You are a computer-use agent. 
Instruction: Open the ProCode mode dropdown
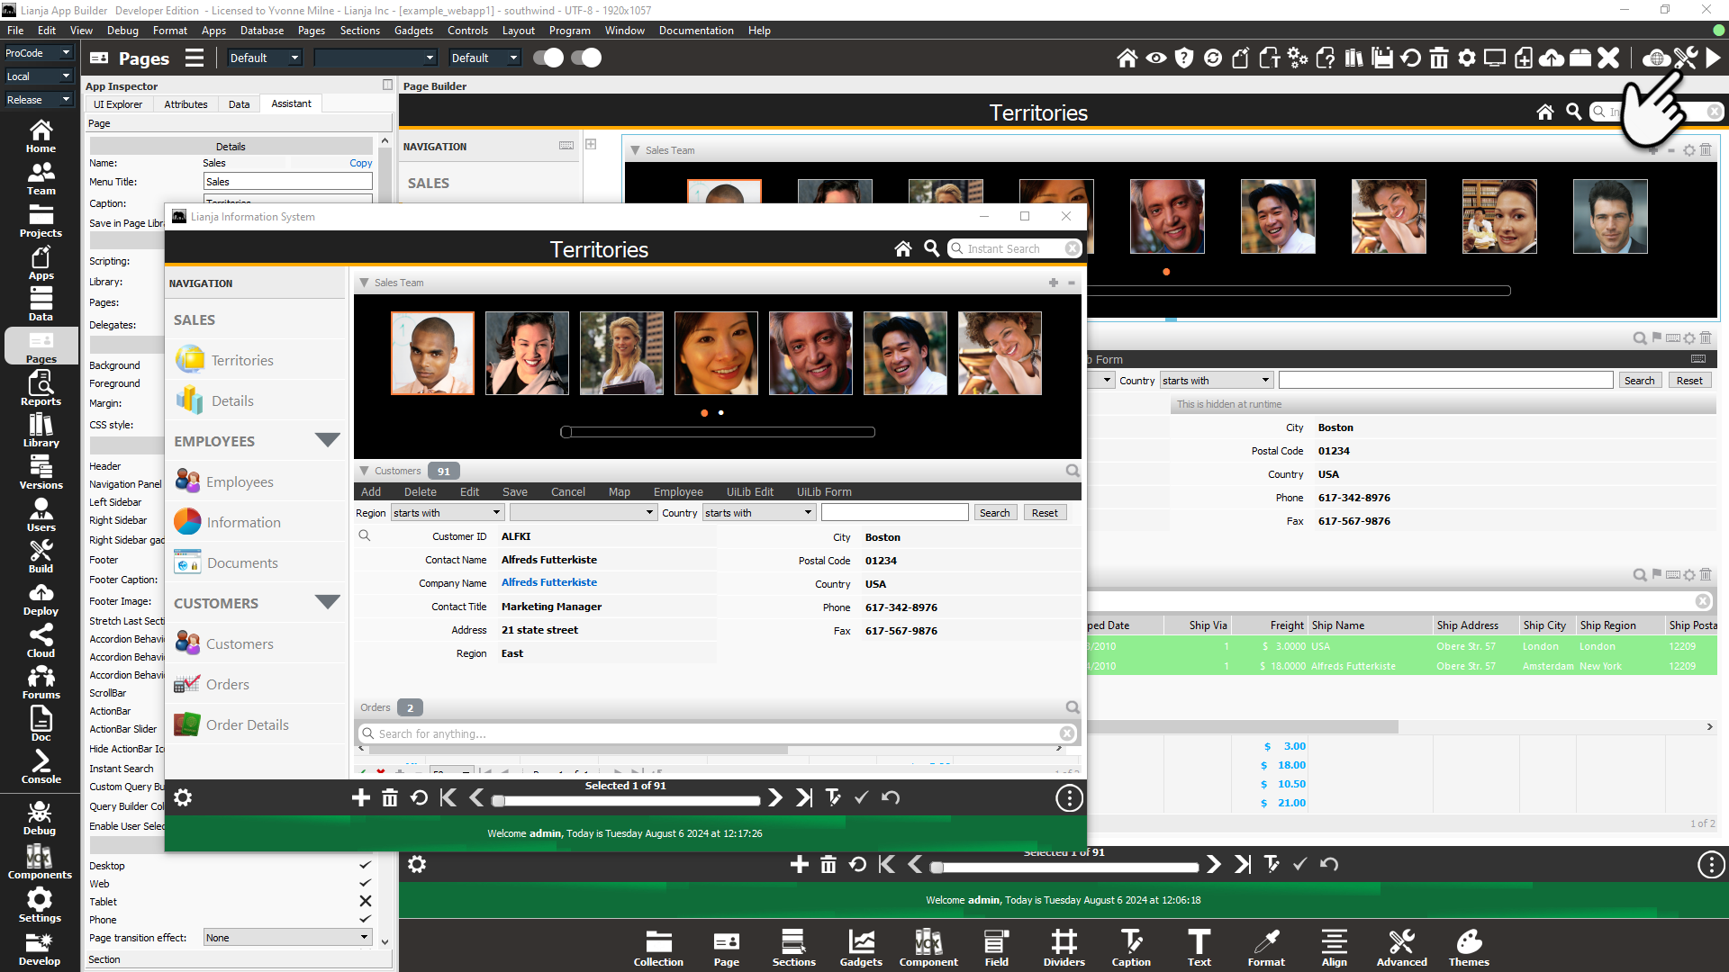[38, 53]
